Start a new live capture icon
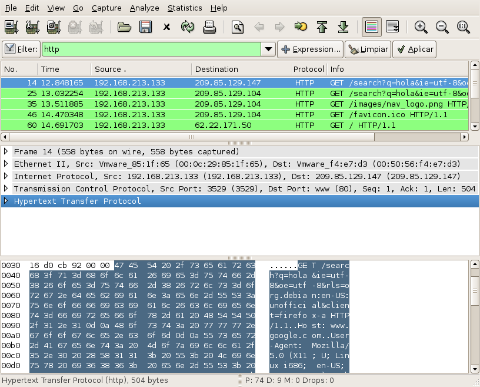The width and height of the screenshot is (480, 387). pyautogui.click(x=54, y=27)
